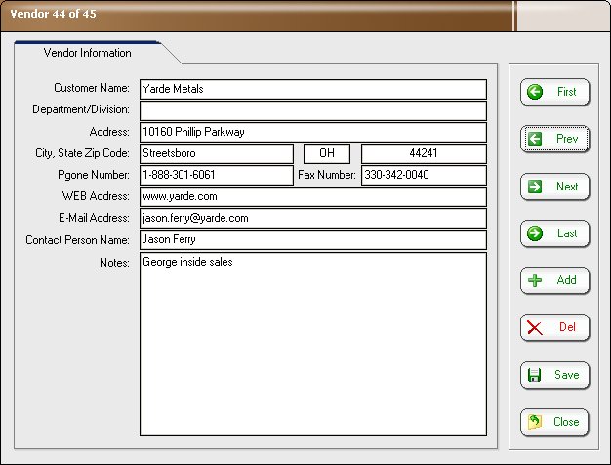611x465 pixels.
Task: Click the floppy disk icon on Save
Action: pyautogui.click(x=534, y=375)
